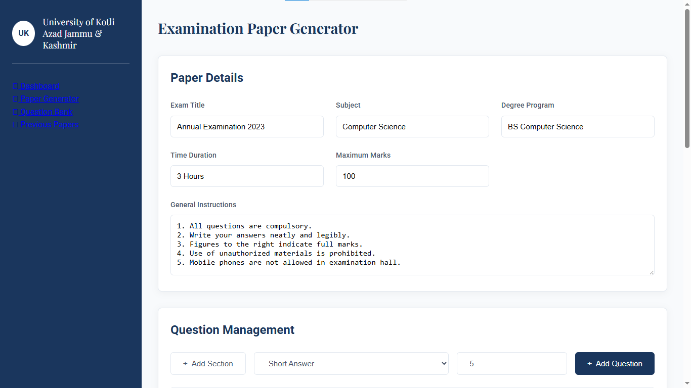The height and width of the screenshot is (388, 691).
Task: Click the Exam Title input field
Action: [x=247, y=126]
